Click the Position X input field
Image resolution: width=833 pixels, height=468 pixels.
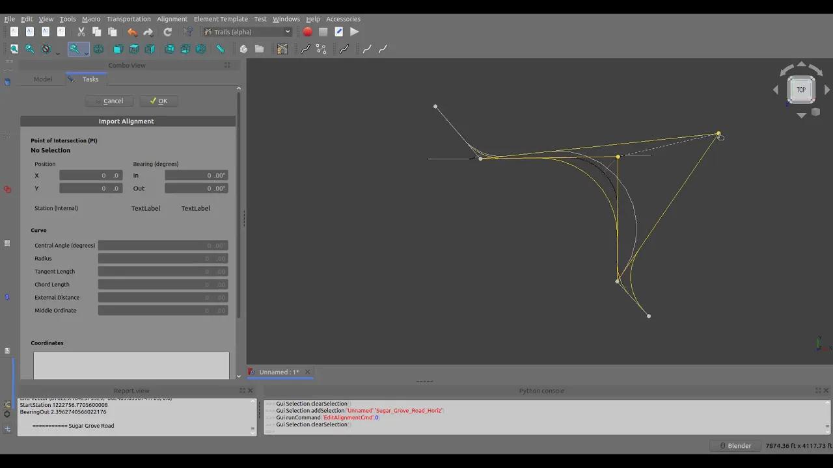[x=90, y=175]
